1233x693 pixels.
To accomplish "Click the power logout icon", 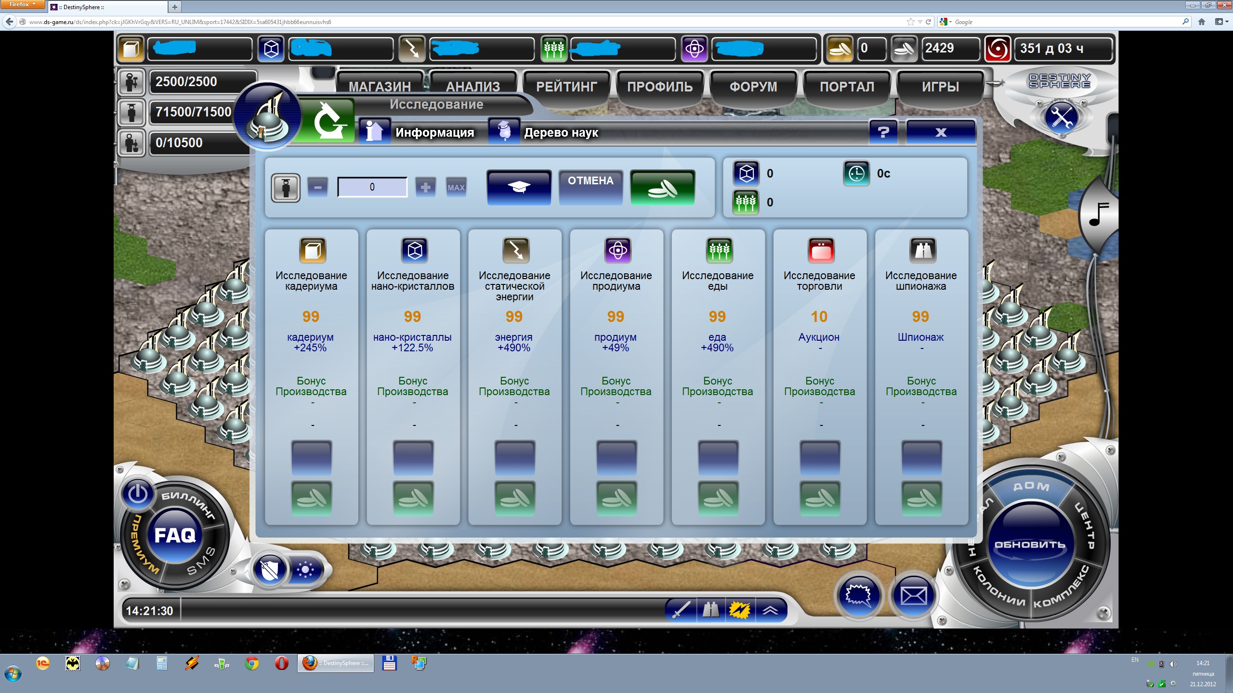I will pos(138,493).
